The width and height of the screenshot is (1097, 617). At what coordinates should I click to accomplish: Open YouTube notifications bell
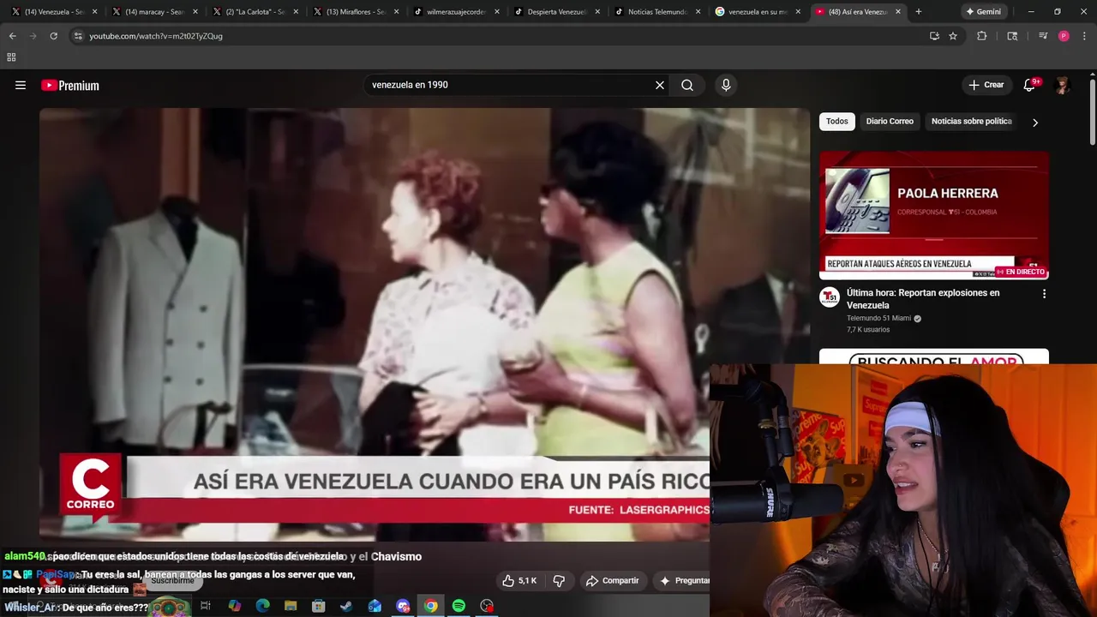1030,85
